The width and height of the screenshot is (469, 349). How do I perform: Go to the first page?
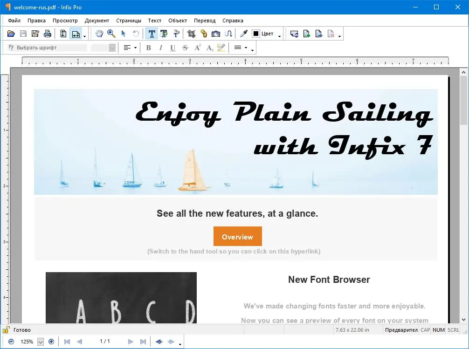(67, 342)
